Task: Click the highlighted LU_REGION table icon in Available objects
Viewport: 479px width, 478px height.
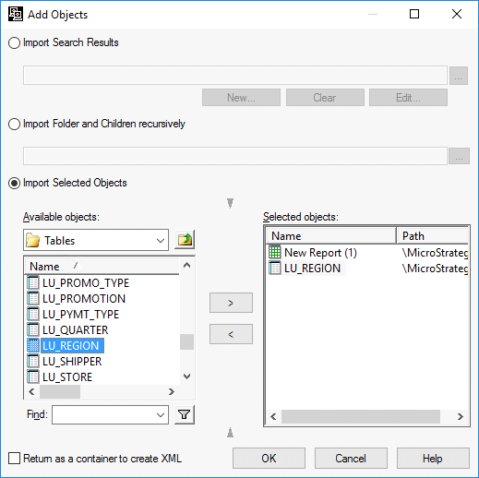Action: point(33,345)
